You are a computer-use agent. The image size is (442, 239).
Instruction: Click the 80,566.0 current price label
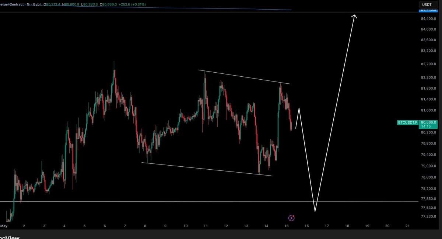pos(428,122)
